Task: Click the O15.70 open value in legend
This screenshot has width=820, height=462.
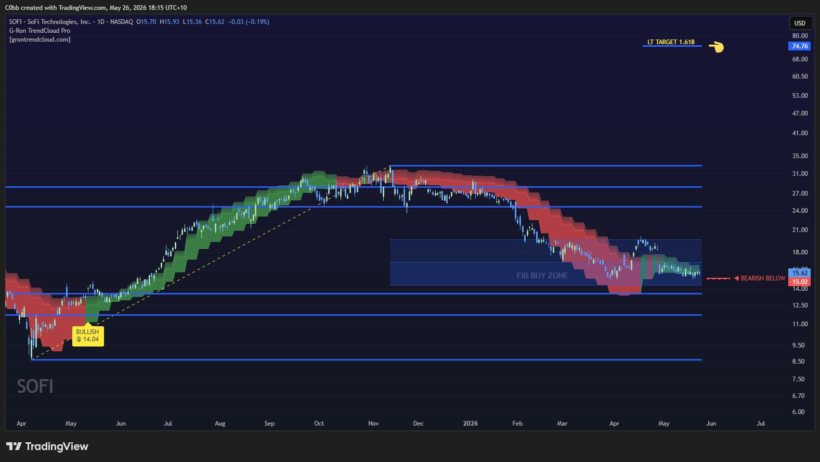Action: (x=147, y=22)
